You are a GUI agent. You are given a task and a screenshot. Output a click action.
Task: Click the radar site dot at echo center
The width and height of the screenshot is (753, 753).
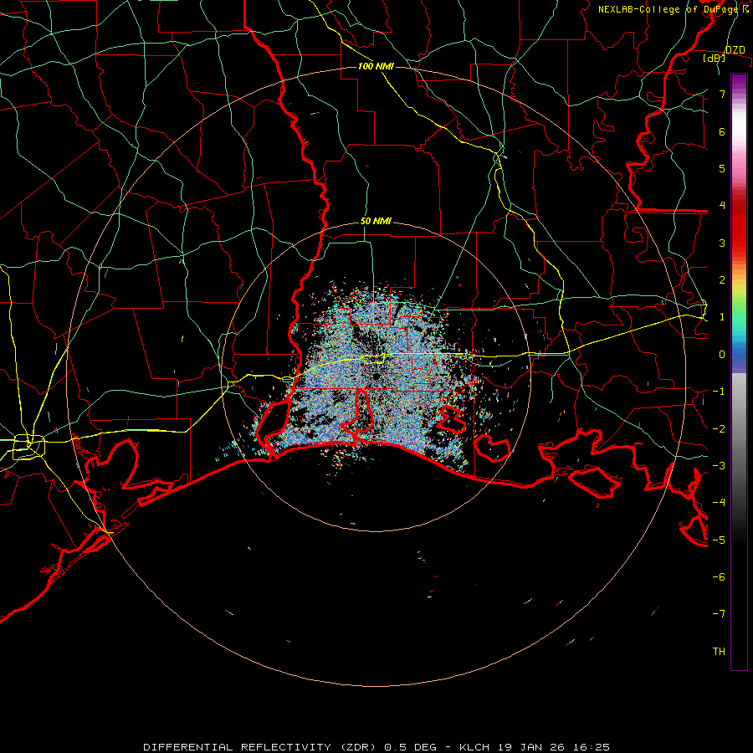click(x=376, y=376)
